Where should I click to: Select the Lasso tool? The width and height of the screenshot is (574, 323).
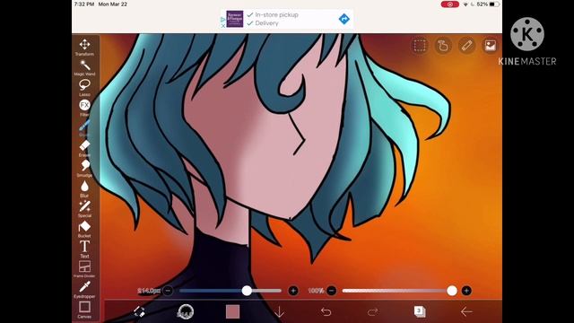[x=84, y=88]
